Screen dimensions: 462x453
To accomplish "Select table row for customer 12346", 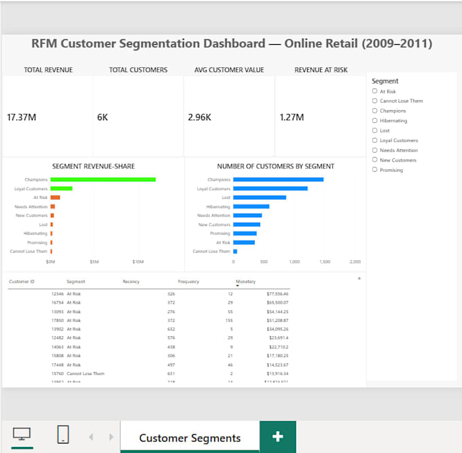I will [149, 293].
